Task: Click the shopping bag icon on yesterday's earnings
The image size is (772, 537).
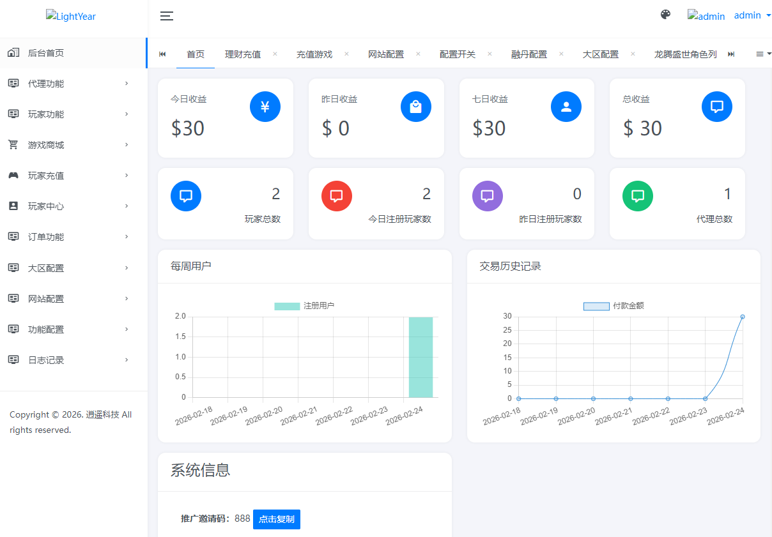Action: coord(416,107)
